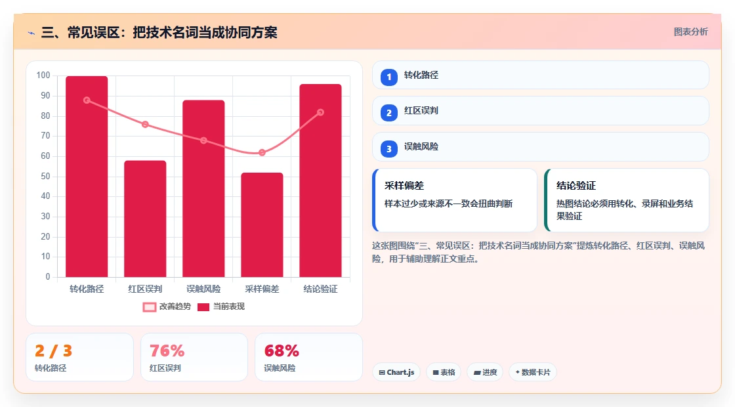Click the 数据卡片 tag
This screenshot has width=735, height=407.
(532, 372)
